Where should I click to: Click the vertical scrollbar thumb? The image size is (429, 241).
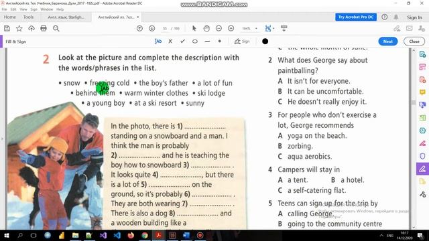[414, 102]
